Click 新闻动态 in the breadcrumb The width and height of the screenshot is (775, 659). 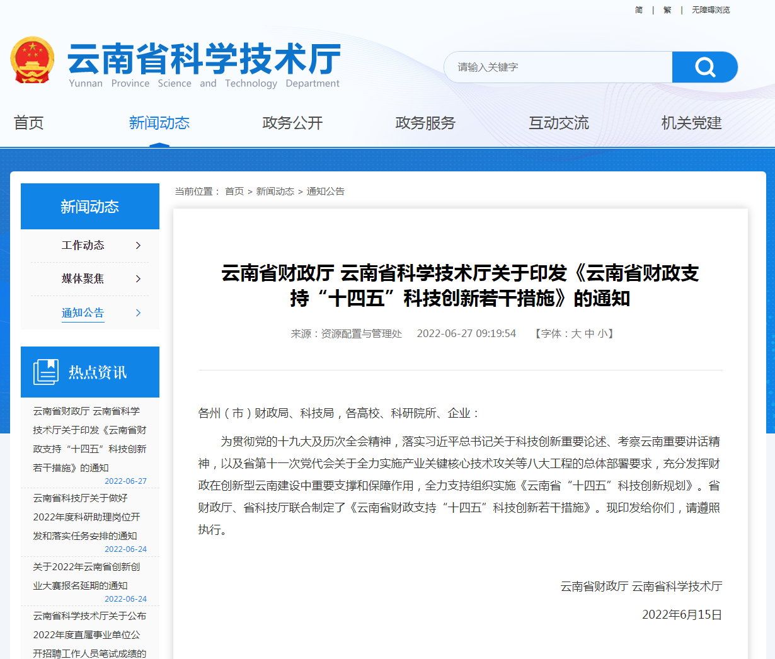click(x=275, y=192)
